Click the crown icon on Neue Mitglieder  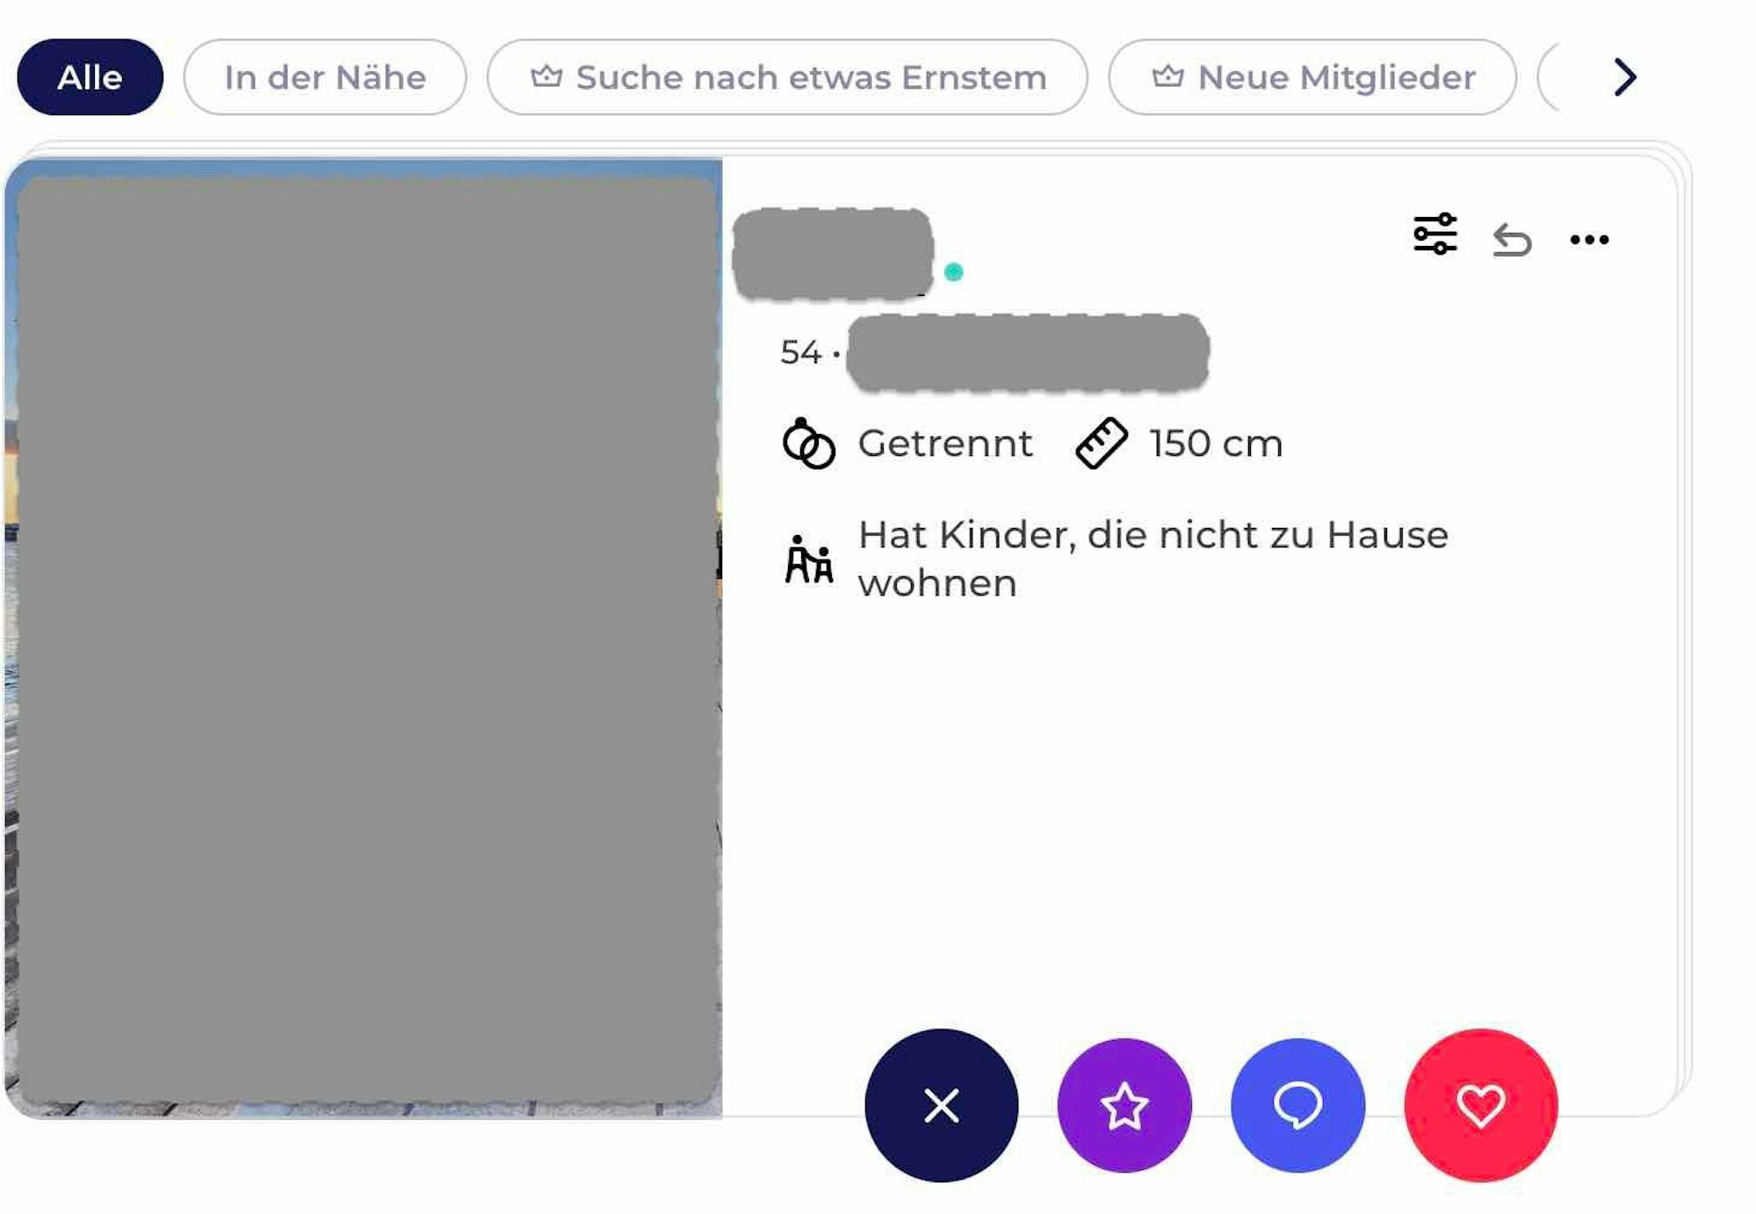tap(1167, 76)
